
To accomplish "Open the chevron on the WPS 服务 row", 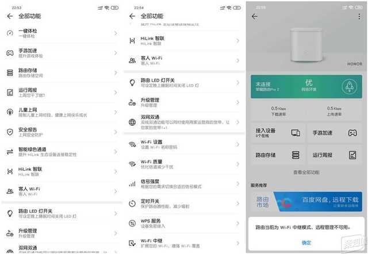I will (x=237, y=224).
